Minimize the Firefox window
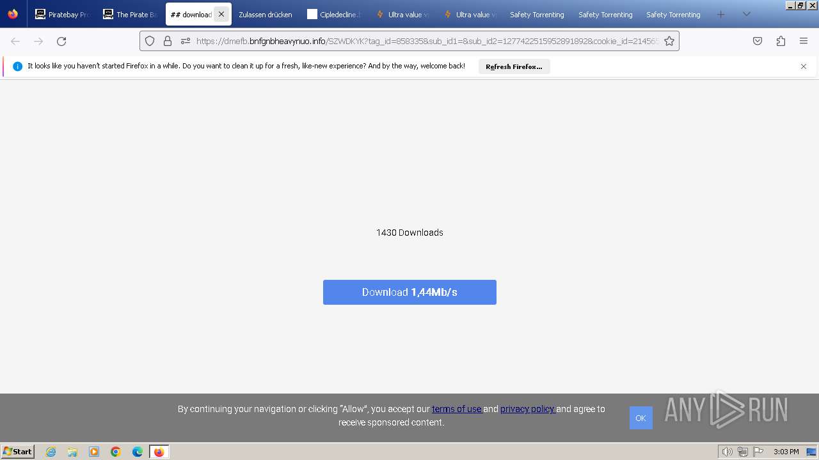 pos(791,5)
